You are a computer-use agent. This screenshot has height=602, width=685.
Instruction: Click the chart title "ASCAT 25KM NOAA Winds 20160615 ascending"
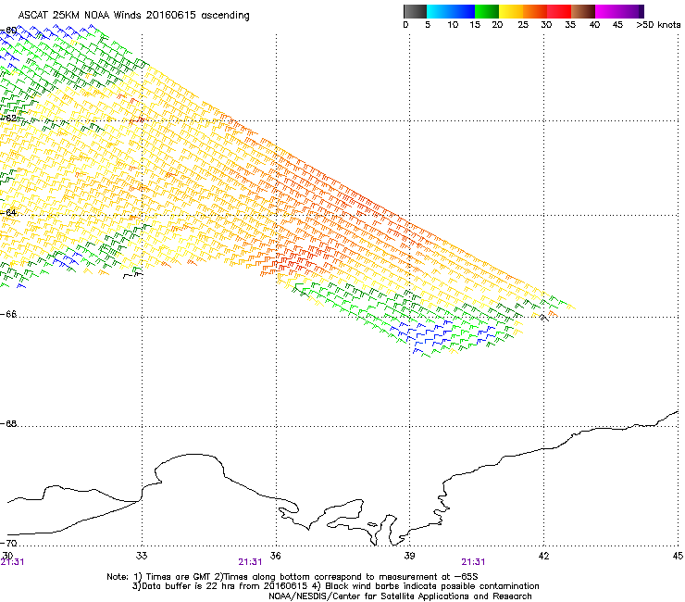(x=133, y=16)
